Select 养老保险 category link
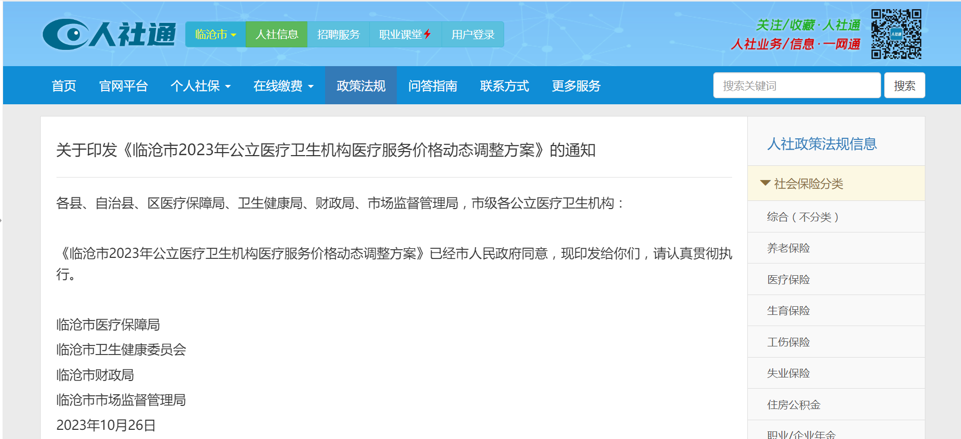Viewport: 961px width, 439px height. point(788,248)
